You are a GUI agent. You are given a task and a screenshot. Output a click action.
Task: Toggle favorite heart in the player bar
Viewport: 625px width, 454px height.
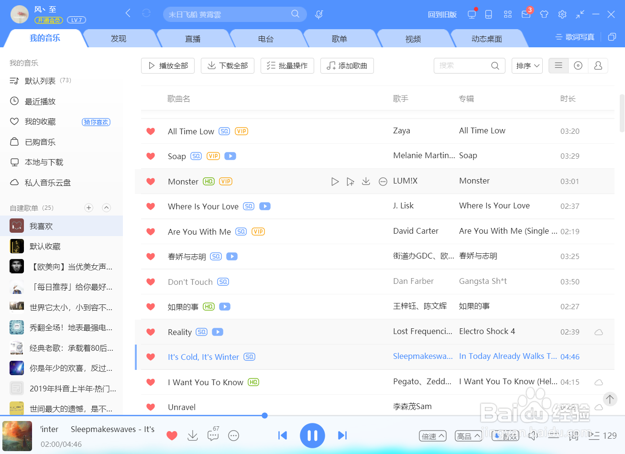[172, 435]
